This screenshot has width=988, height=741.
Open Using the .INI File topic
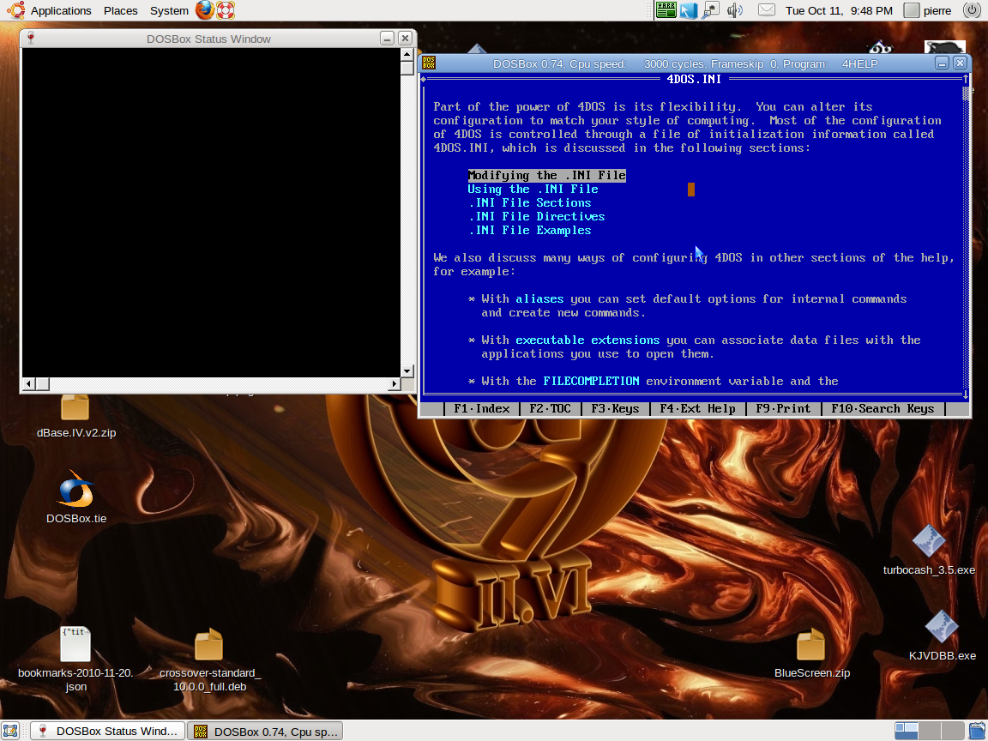pos(533,189)
